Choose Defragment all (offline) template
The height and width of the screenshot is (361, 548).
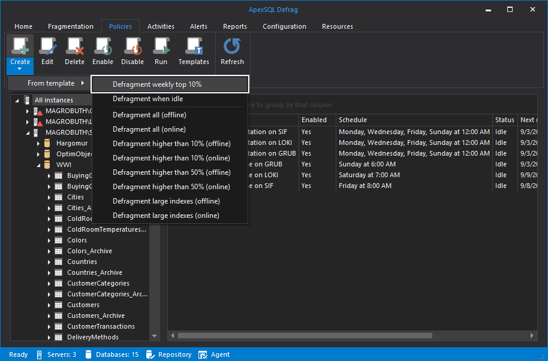(170, 115)
